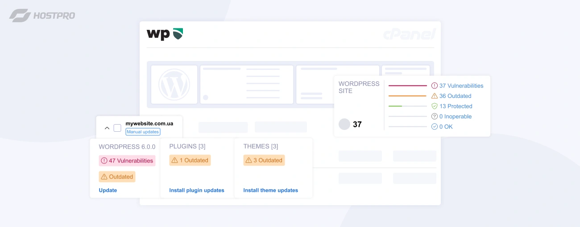The image size is (580, 227).
Task: Click the 0 Inoperable link
Action: coord(456,116)
